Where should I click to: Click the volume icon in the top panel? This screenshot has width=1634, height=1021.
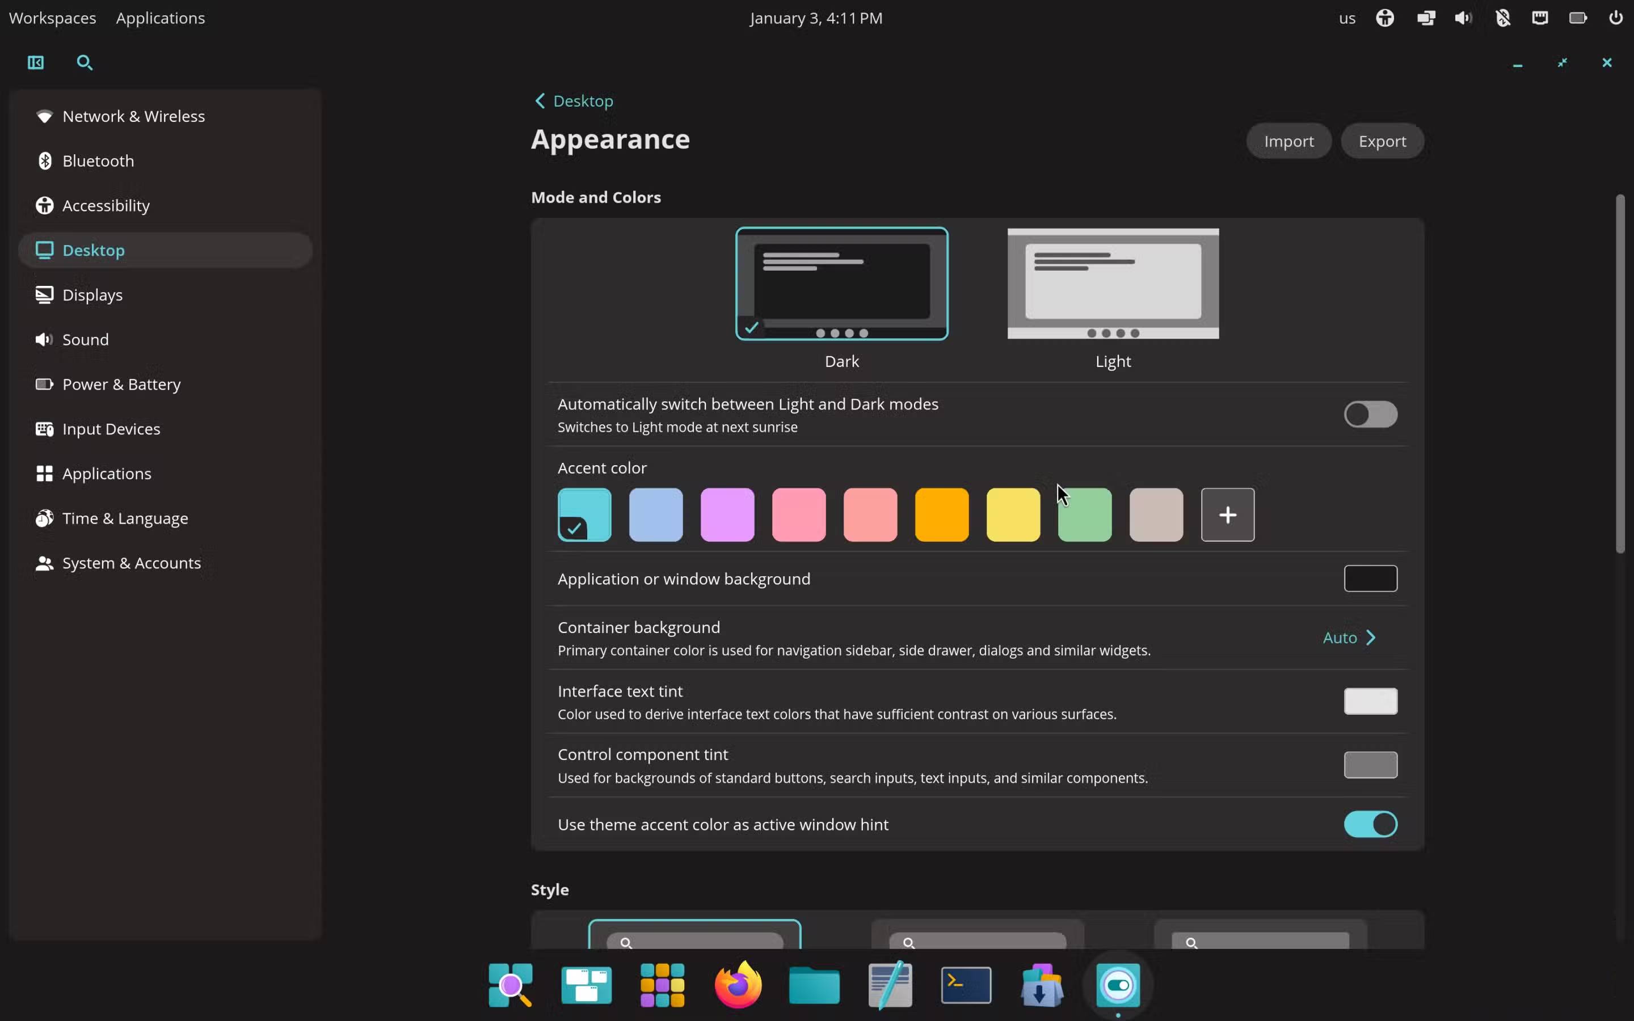tap(1462, 18)
